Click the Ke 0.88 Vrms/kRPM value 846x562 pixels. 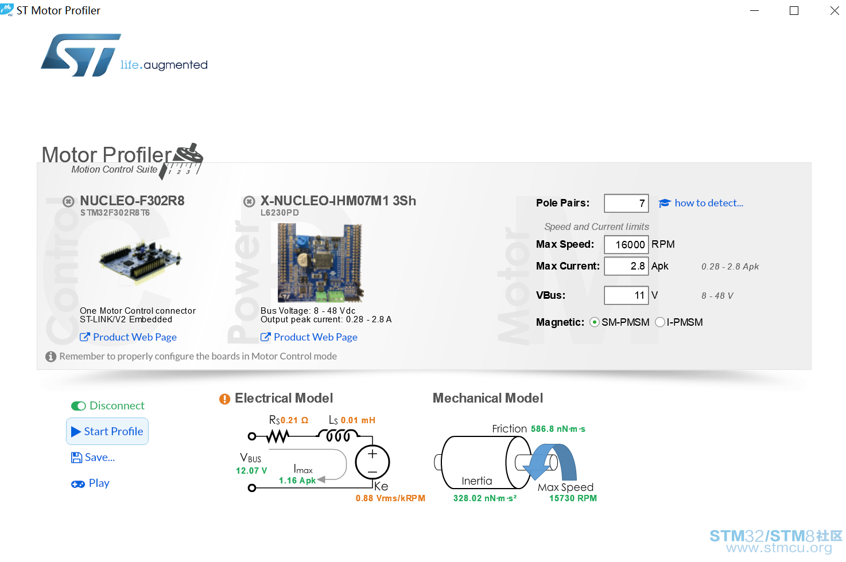[x=390, y=498]
